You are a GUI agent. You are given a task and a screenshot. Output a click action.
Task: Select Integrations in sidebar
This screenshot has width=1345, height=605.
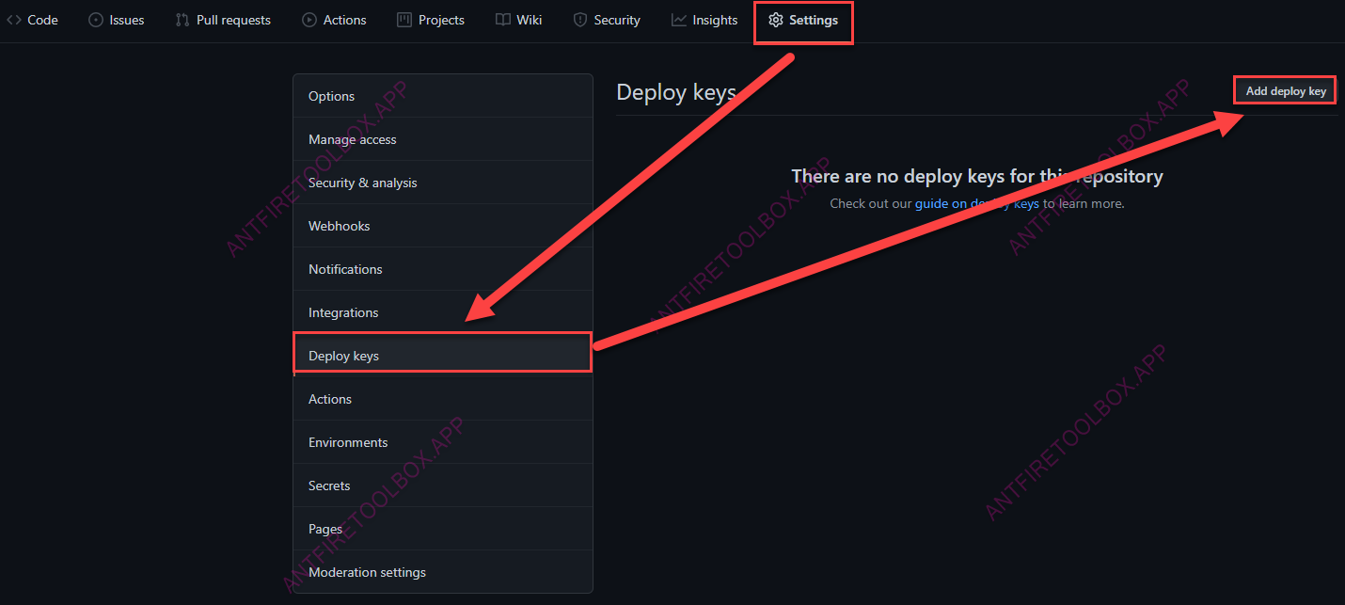[x=443, y=312]
